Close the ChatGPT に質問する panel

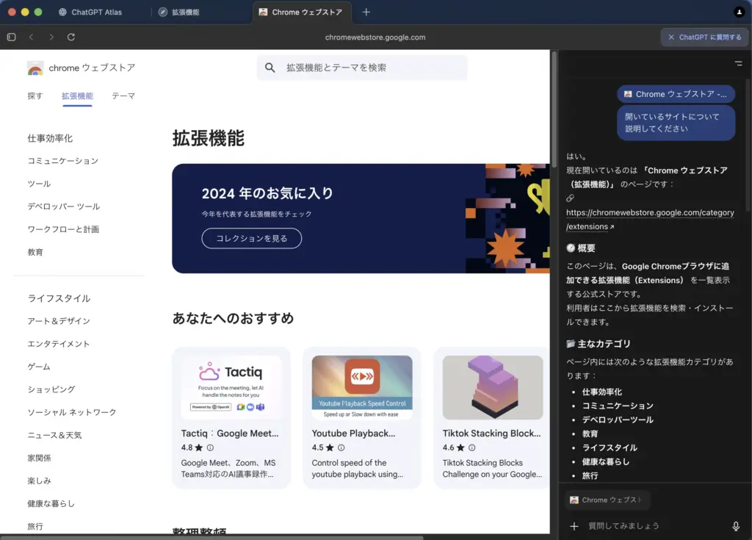point(671,37)
